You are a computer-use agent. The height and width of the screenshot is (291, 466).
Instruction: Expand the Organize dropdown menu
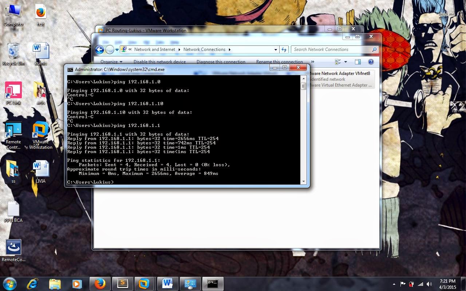(111, 62)
